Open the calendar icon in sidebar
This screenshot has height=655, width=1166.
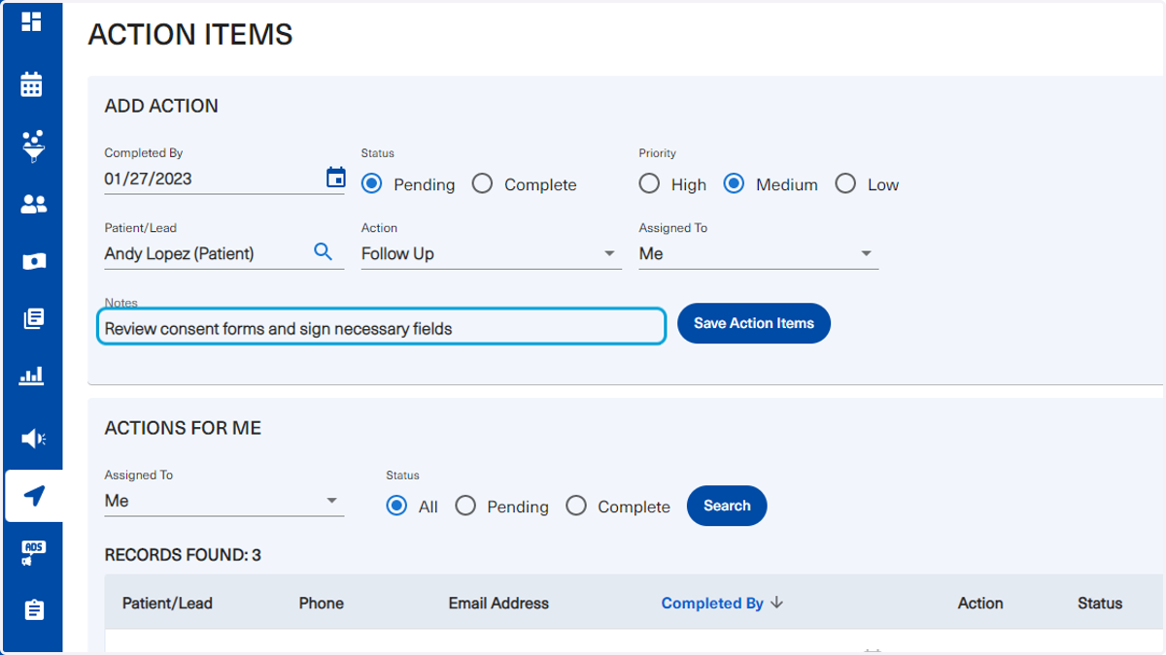coord(32,84)
